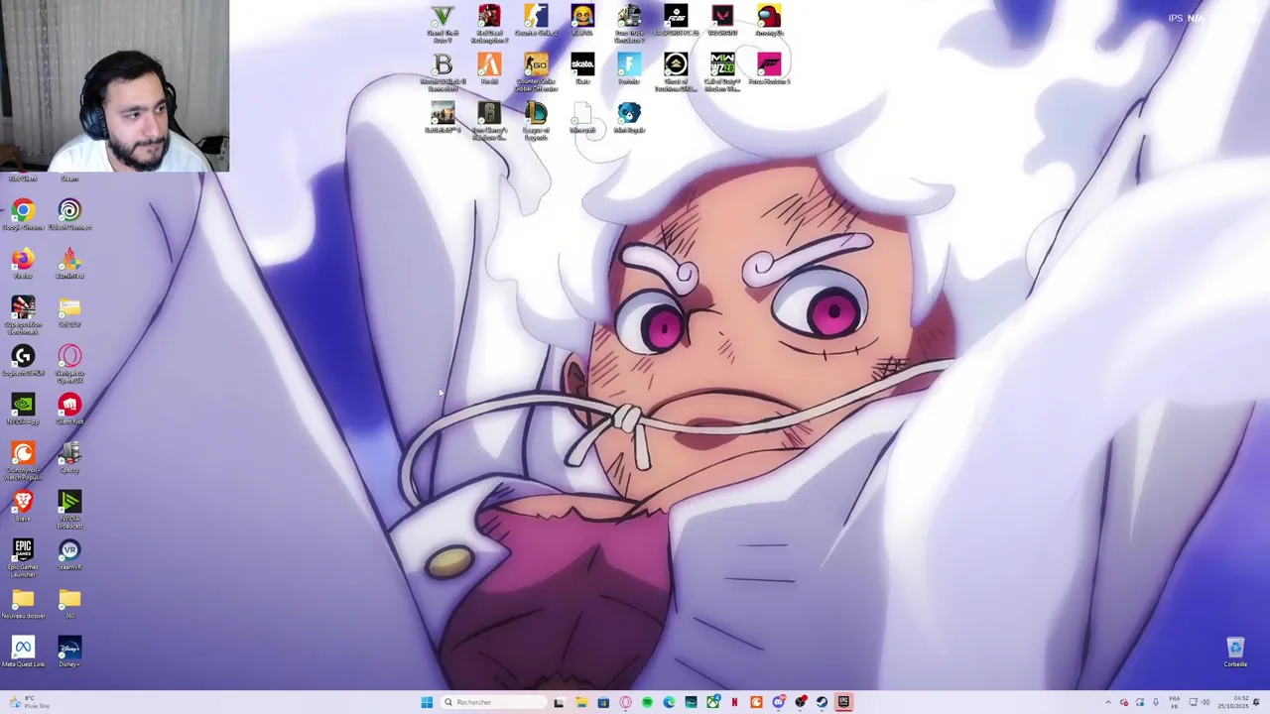Select the Forza Horizon 5 icon
The height and width of the screenshot is (714, 1270).
[x=769, y=69]
